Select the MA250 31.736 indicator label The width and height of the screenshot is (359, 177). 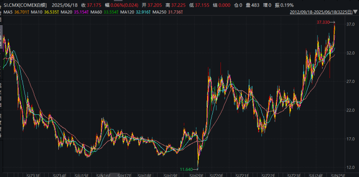pos(167,12)
